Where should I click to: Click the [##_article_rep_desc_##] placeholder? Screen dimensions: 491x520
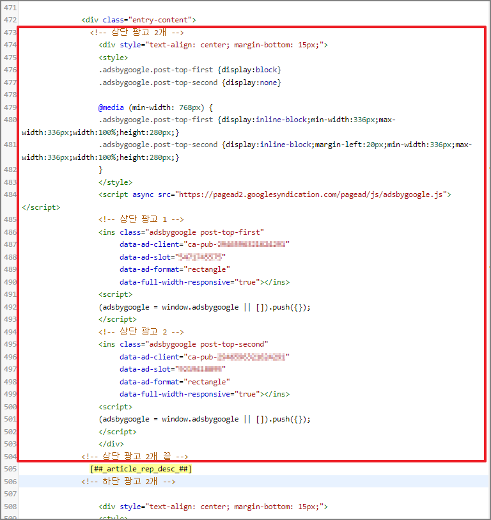pyautogui.click(x=141, y=469)
